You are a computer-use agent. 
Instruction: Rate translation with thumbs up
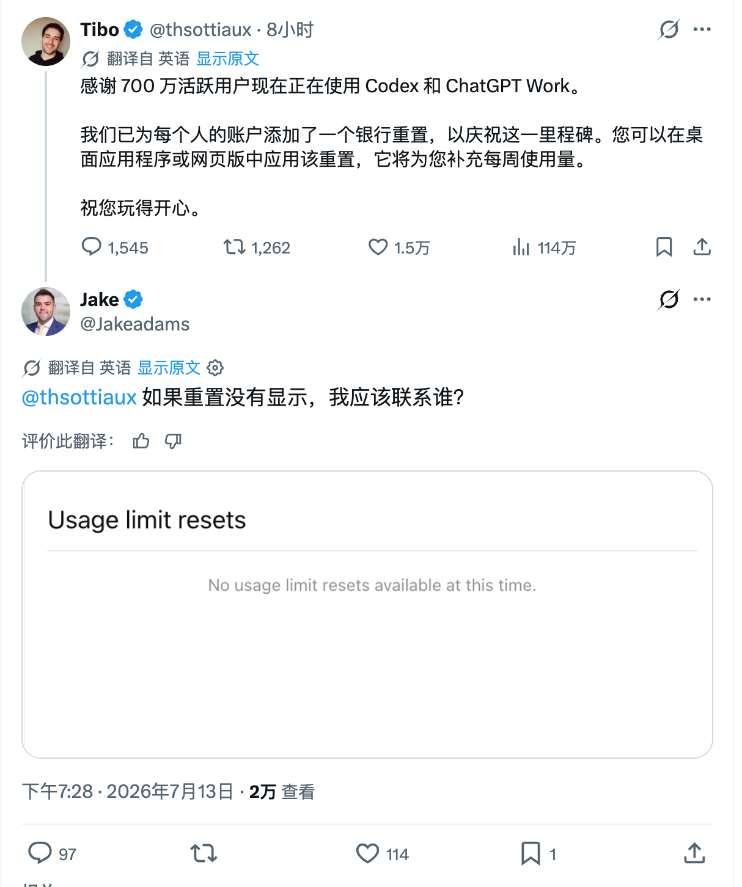tap(141, 440)
